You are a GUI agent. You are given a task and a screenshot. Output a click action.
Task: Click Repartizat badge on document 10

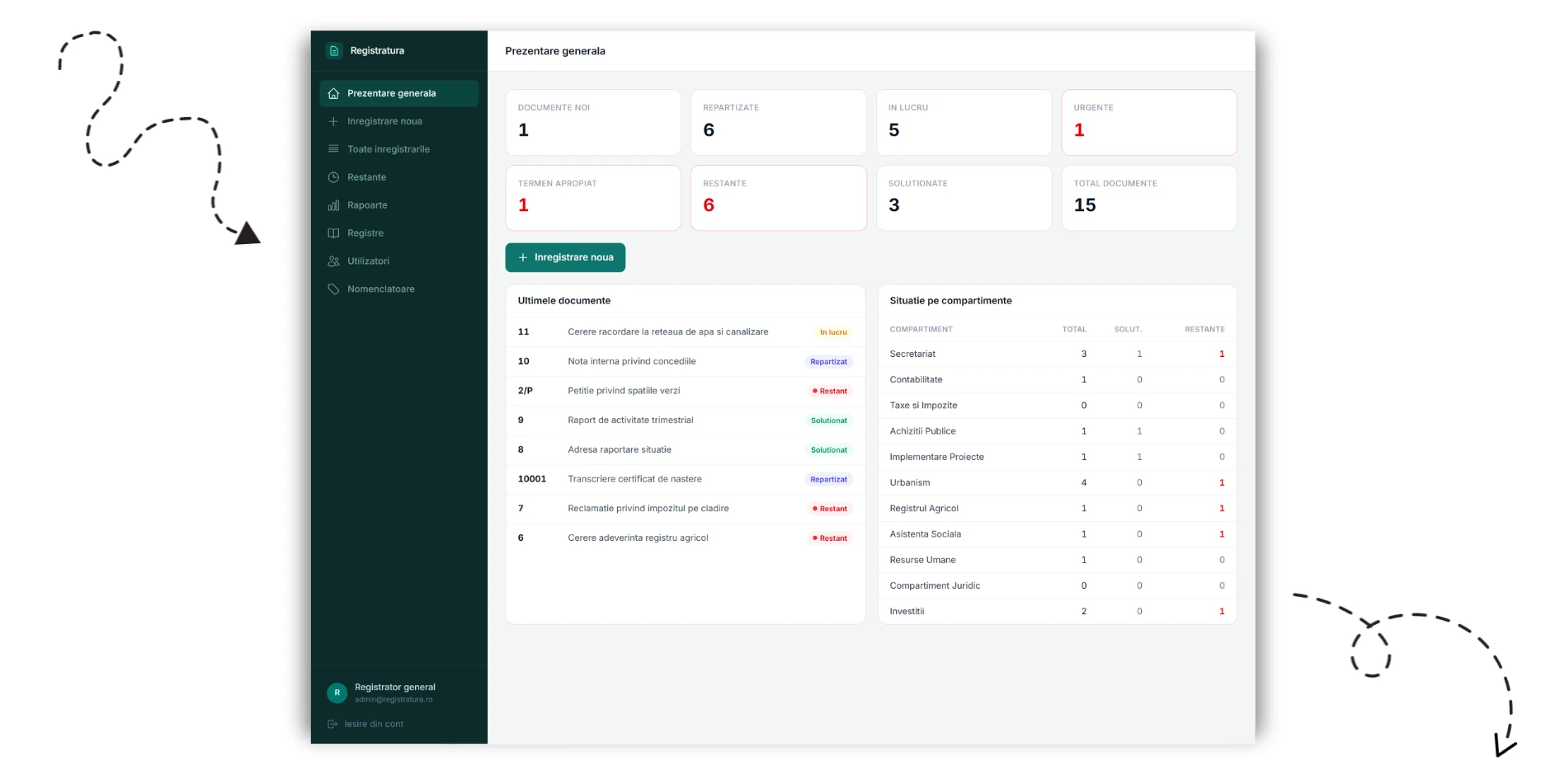(x=828, y=363)
